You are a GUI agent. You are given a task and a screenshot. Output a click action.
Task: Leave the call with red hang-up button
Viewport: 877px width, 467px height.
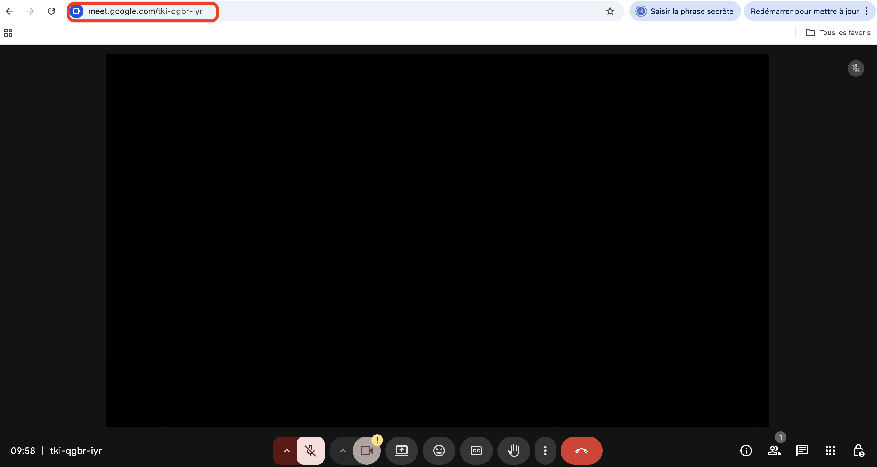(x=581, y=450)
